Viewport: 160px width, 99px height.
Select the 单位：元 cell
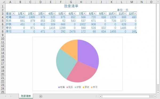pos(122,10)
